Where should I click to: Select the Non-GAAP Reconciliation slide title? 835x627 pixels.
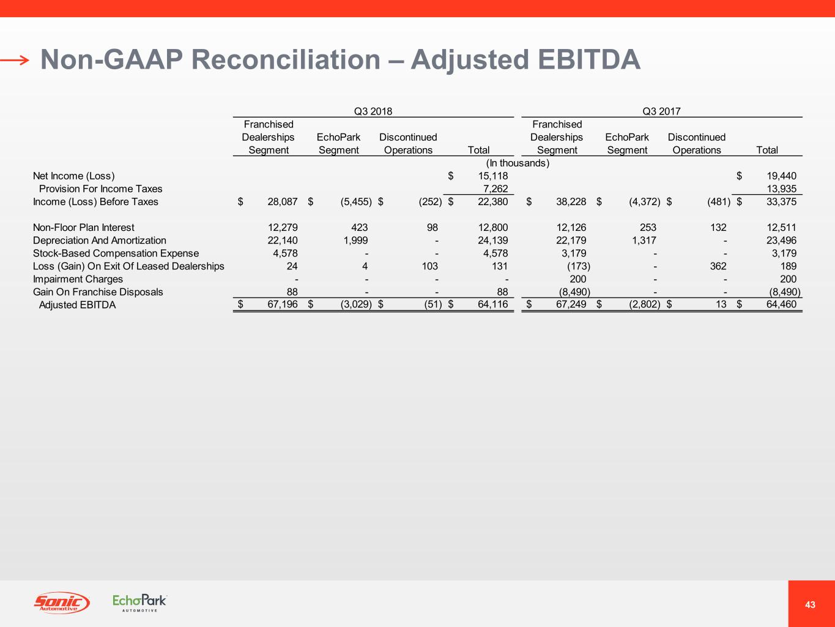click(340, 60)
